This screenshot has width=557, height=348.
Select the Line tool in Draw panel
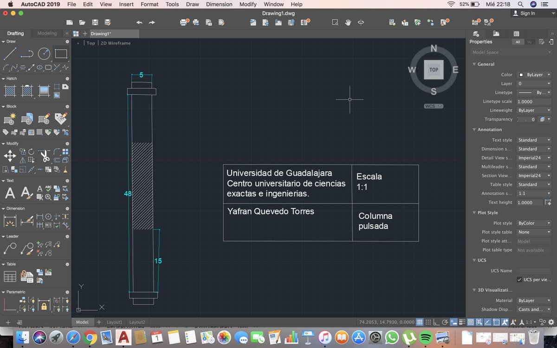click(10, 54)
